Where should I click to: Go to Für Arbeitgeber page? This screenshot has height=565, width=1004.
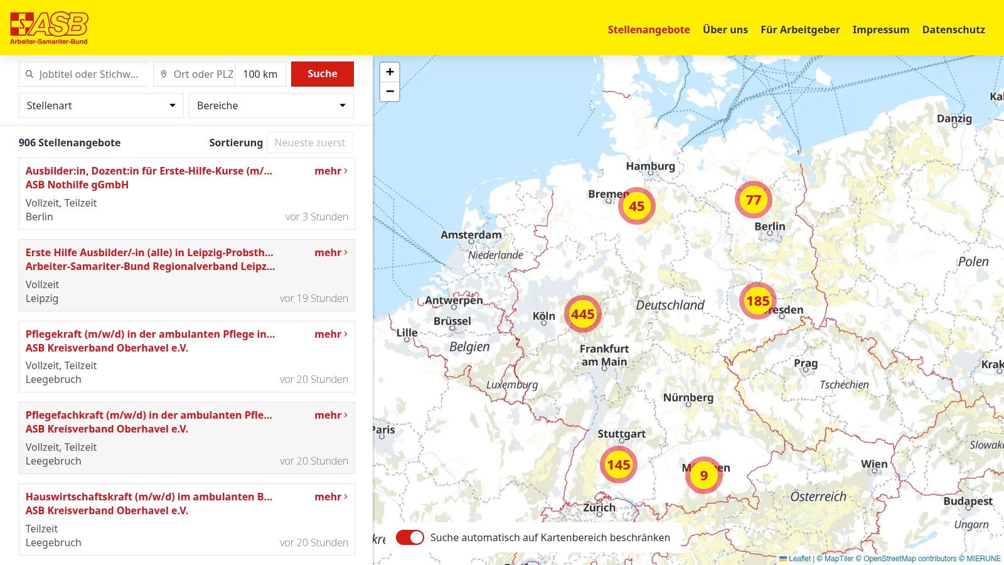pyautogui.click(x=800, y=30)
